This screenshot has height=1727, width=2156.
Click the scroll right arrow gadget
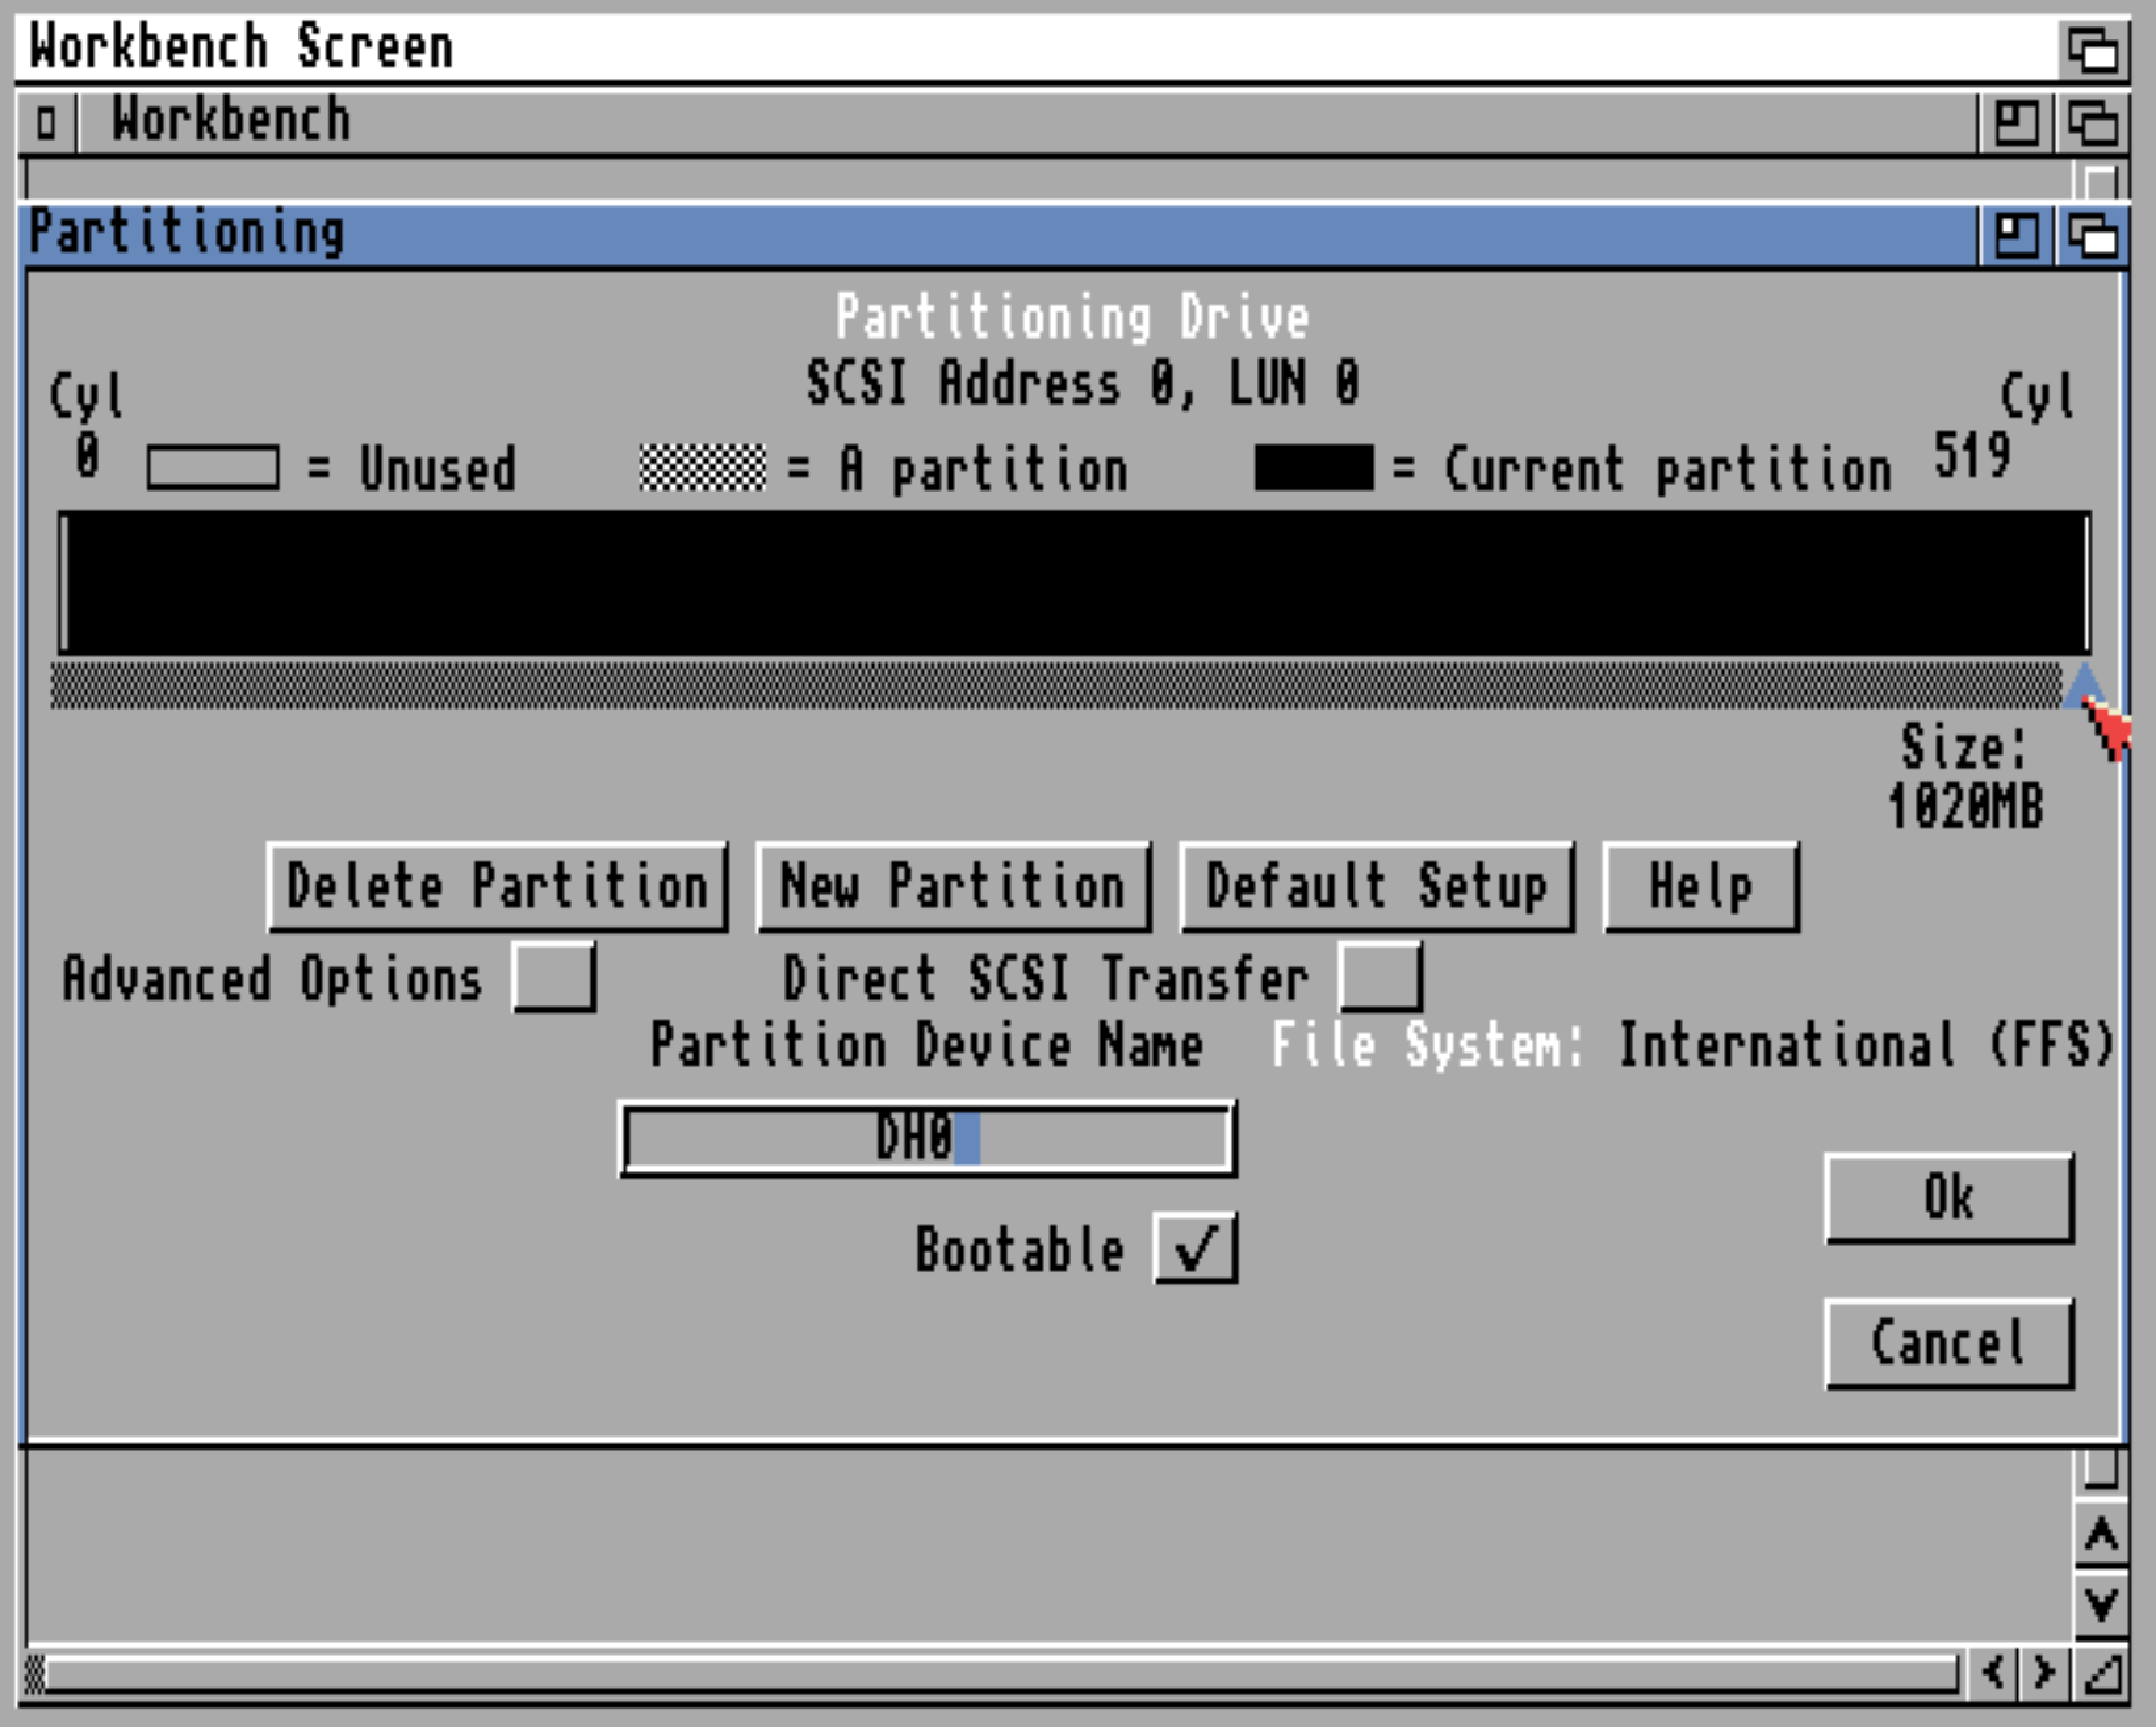[x=2044, y=1672]
